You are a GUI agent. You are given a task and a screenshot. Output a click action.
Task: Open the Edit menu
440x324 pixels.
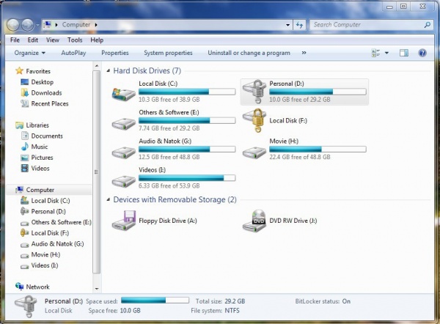tap(33, 40)
